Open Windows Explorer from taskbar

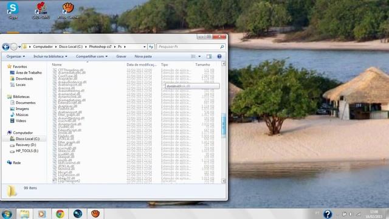tap(24, 214)
